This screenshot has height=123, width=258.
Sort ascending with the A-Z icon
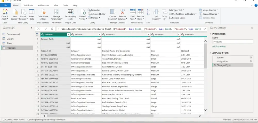pyautogui.click(x=148, y=10)
